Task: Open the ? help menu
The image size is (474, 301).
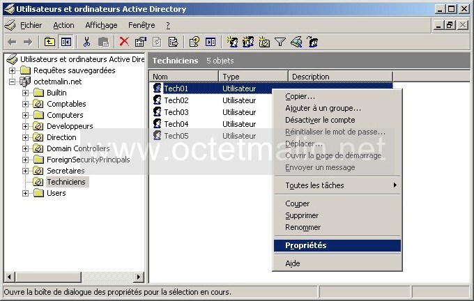Action: click(168, 25)
